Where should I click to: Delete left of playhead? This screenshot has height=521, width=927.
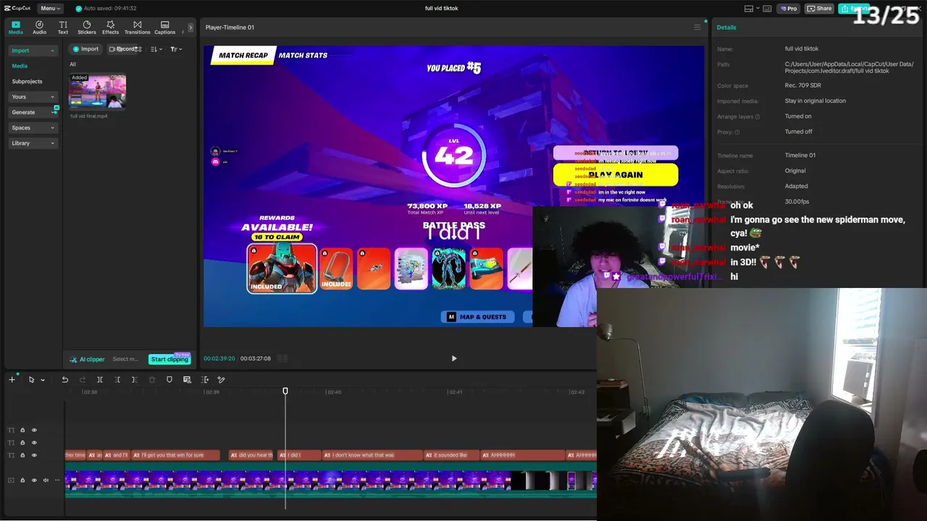tap(117, 379)
